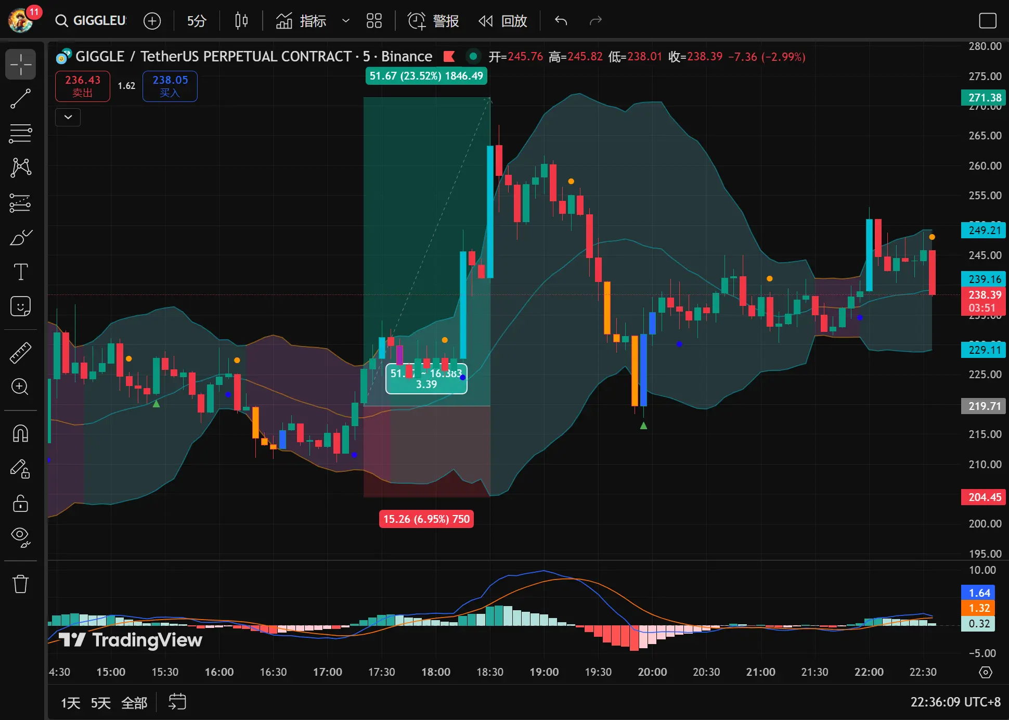This screenshot has width=1009, height=720.
Task: Open the Fibonacci retracement tools
Action: [21, 134]
